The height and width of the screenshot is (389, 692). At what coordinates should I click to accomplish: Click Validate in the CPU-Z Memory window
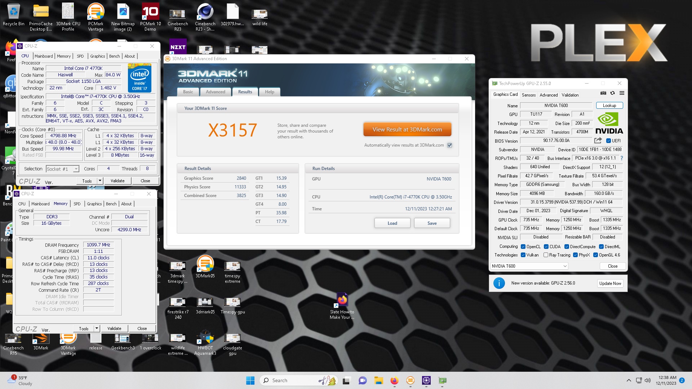pos(114,328)
